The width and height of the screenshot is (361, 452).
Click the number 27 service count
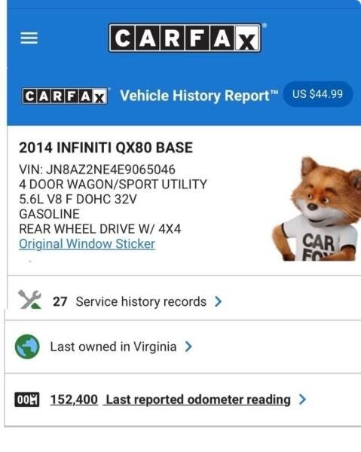click(60, 302)
